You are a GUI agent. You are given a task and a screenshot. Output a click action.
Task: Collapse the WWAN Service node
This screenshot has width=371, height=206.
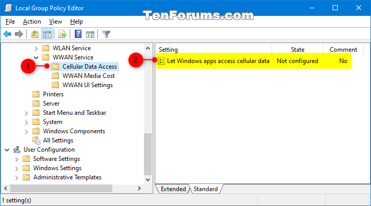pos(36,57)
